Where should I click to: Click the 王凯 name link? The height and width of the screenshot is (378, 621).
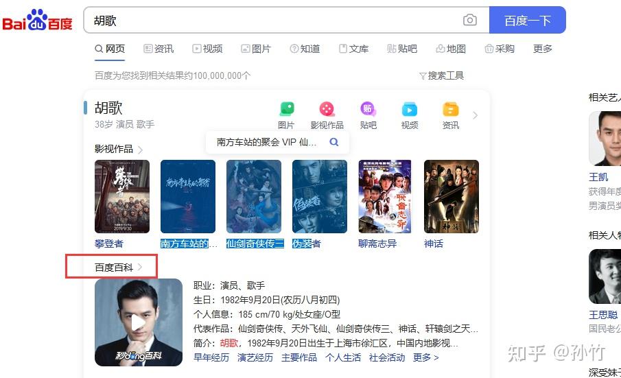pyautogui.click(x=598, y=177)
